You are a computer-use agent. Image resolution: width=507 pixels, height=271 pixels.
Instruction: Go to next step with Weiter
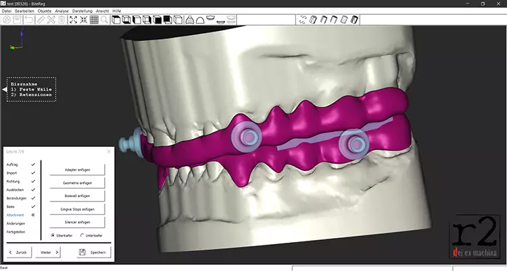click(49, 252)
